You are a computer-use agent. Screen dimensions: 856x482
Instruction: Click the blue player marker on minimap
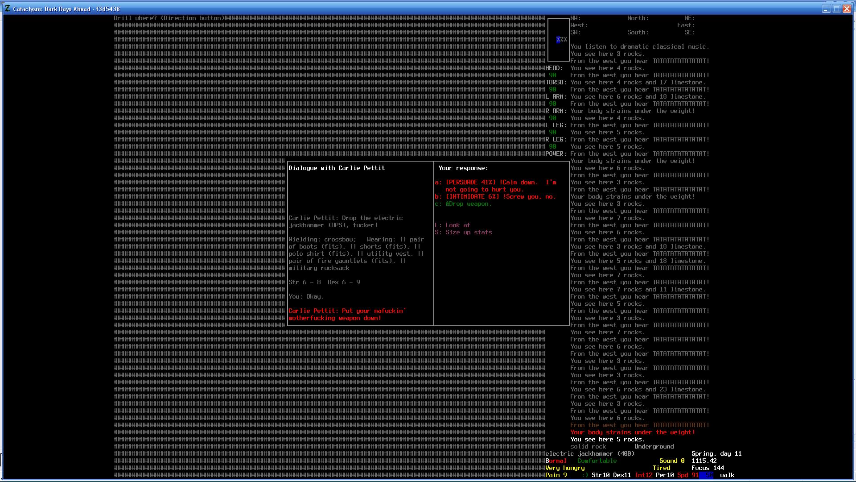558,40
